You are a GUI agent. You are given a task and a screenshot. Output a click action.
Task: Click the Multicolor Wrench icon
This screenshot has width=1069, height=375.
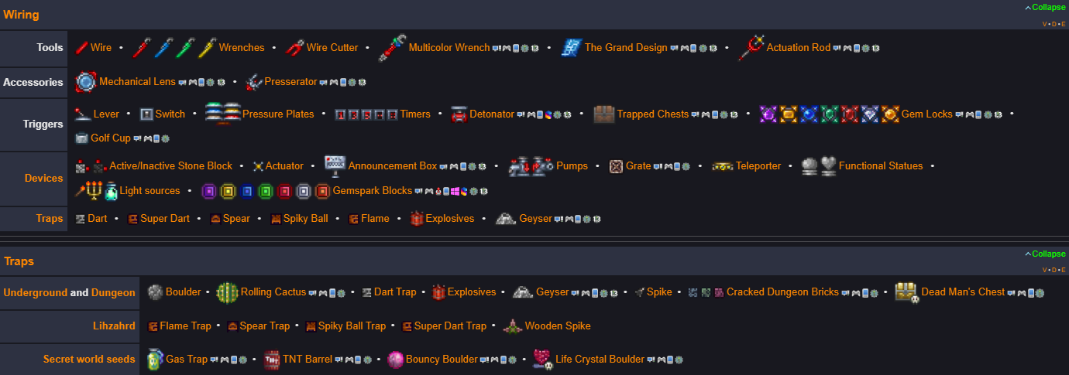pos(392,48)
